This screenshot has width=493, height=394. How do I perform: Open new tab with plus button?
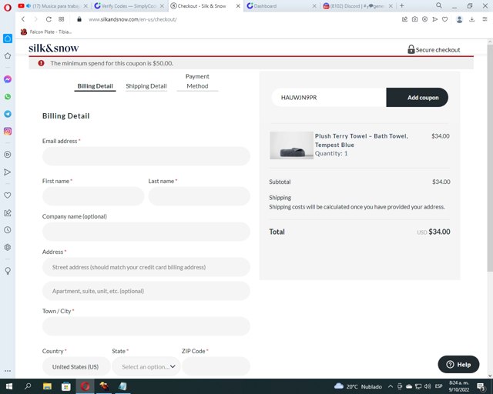pyautogui.click(x=402, y=5)
